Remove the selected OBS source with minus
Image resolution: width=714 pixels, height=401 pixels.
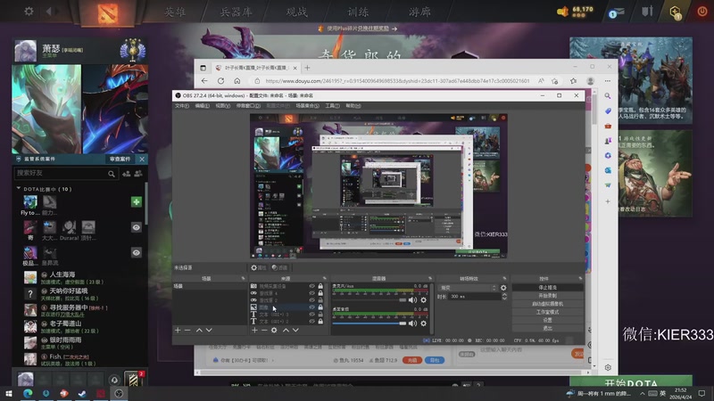[x=264, y=330]
